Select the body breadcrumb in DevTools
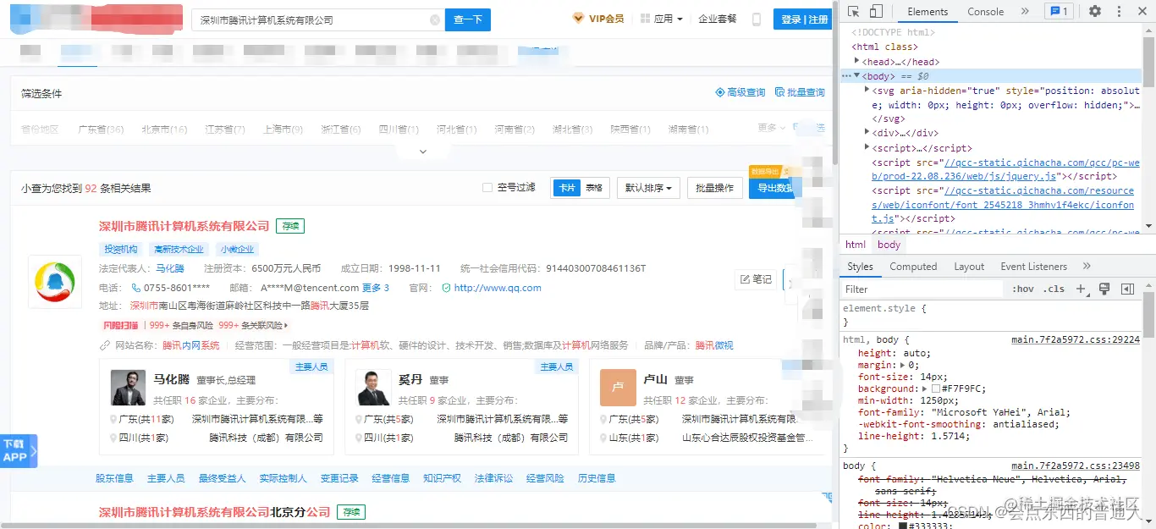The image size is (1156, 529). (x=889, y=245)
